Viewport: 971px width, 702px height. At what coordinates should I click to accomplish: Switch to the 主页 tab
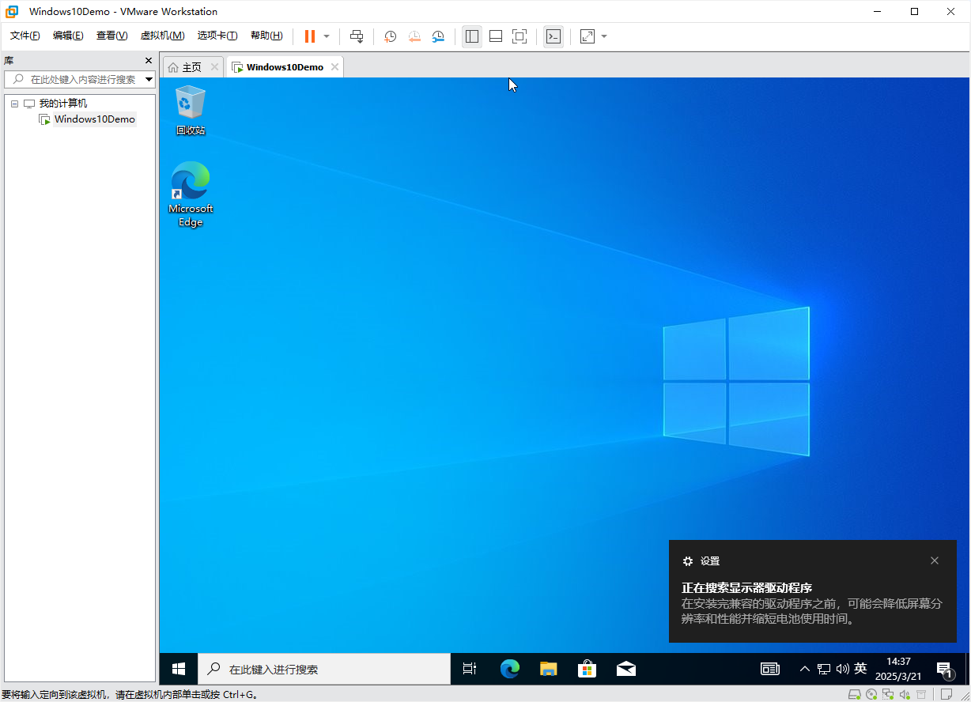(x=191, y=67)
